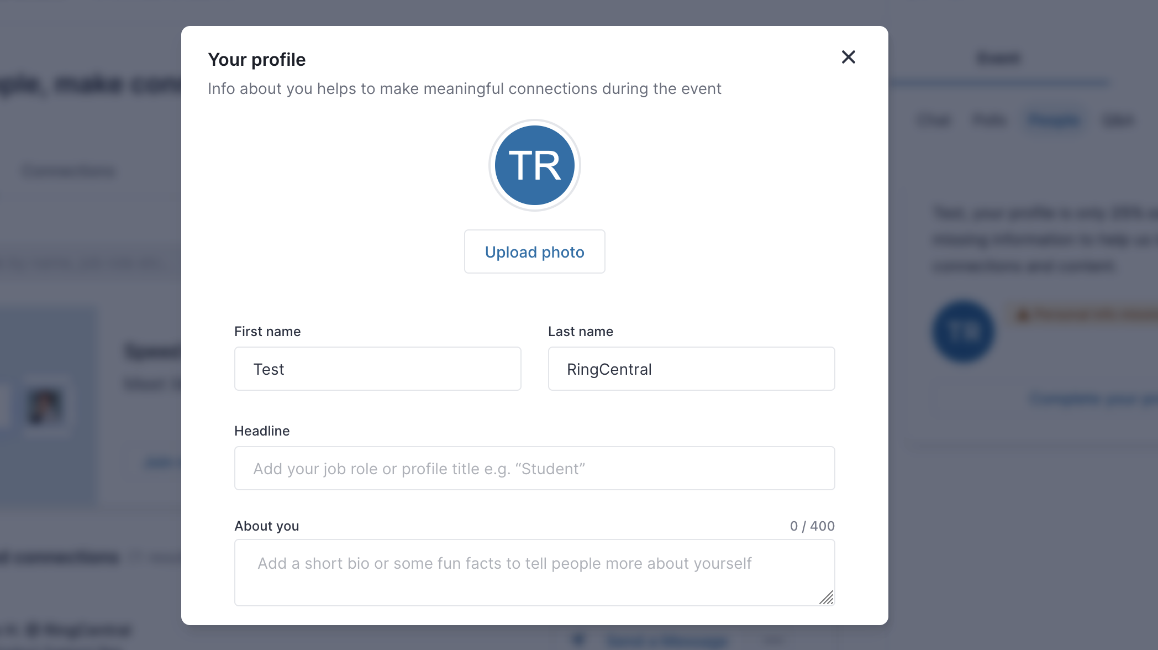
Task: Click into the About you text area
Action: [x=534, y=573]
